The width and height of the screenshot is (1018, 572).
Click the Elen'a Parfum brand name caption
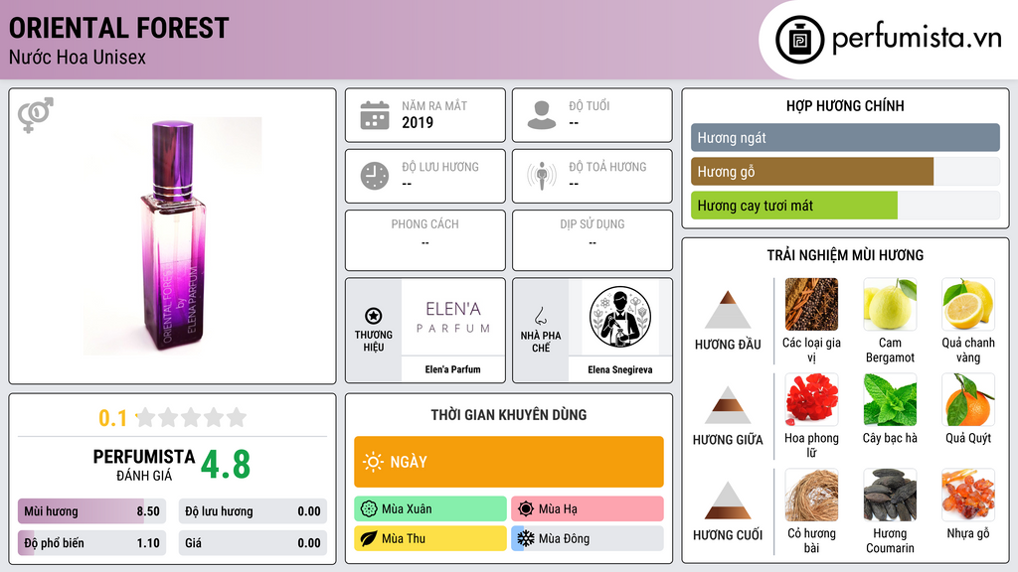453,369
